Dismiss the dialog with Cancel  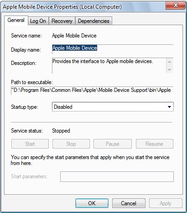(129, 203)
